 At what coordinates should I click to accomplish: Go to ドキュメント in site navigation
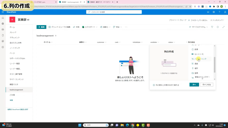coord(15,37)
